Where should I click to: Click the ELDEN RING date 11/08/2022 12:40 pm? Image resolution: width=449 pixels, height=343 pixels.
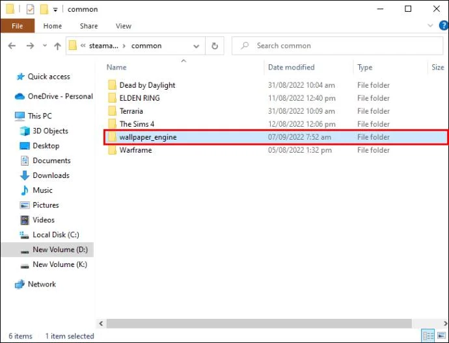click(x=302, y=98)
